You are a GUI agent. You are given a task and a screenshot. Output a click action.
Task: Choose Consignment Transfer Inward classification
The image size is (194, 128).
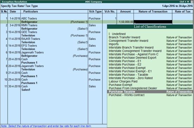coord(150,41)
